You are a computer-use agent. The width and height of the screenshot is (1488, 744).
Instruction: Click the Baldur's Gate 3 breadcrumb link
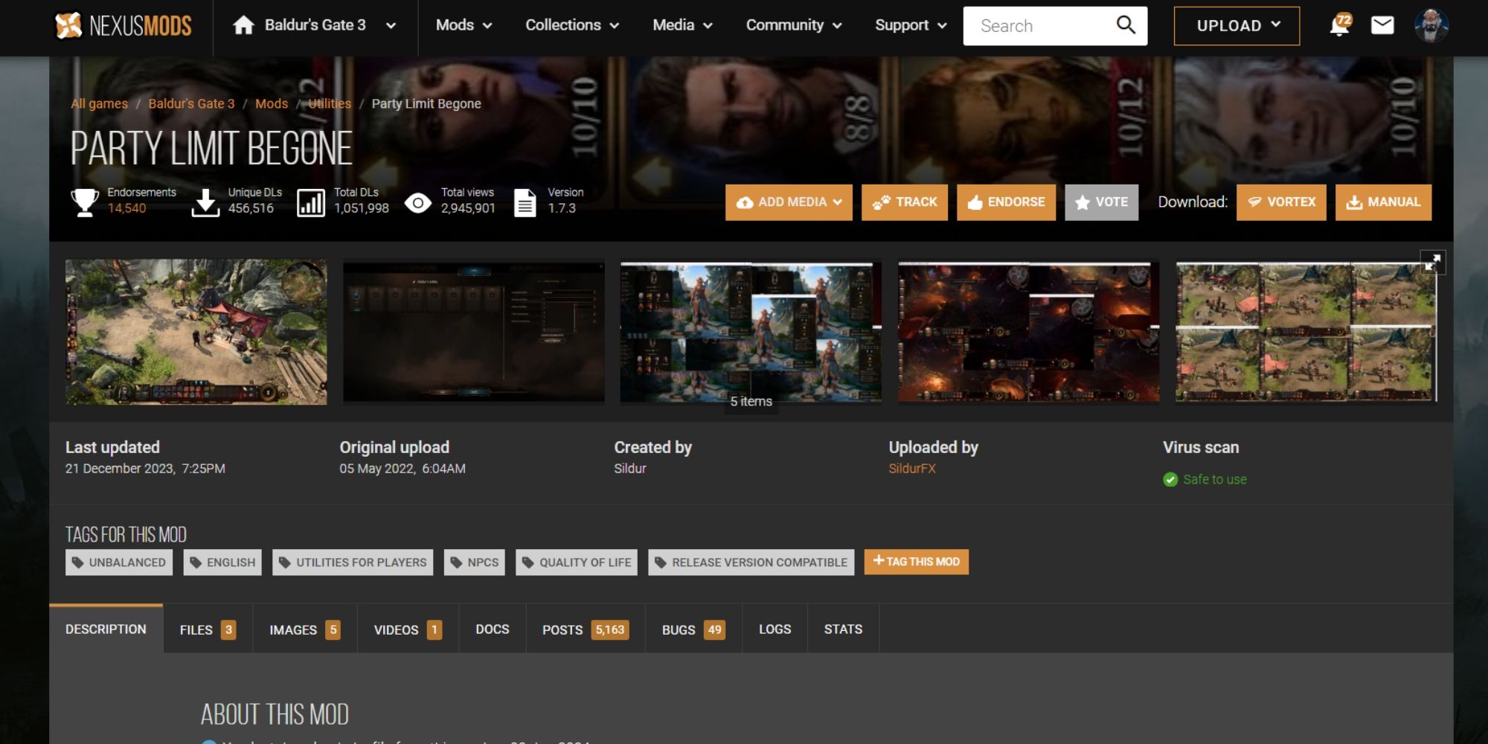click(191, 103)
